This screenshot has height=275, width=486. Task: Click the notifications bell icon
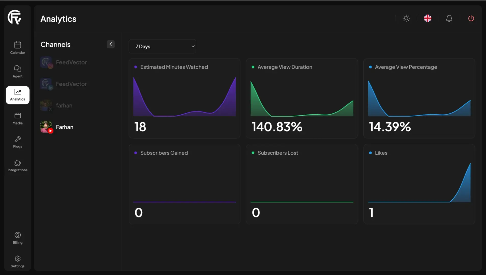[x=449, y=18]
